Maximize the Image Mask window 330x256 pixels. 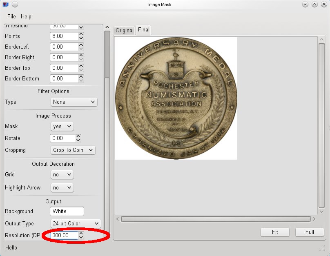[314, 4]
